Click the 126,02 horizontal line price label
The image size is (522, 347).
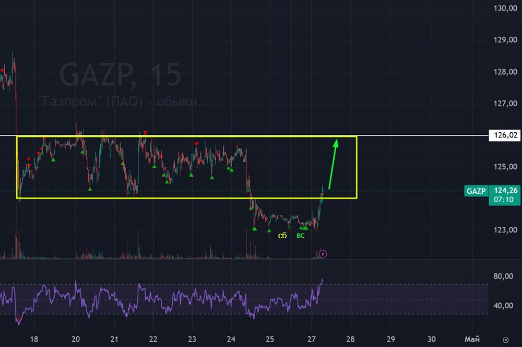click(x=505, y=135)
